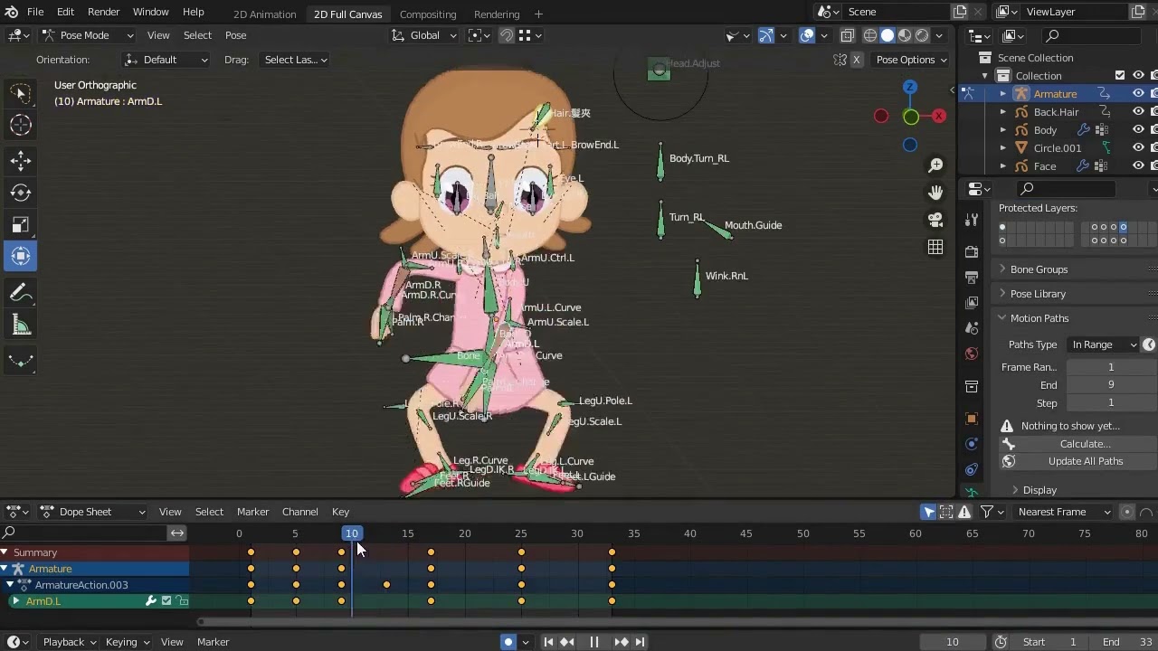Image resolution: width=1158 pixels, height=651 pixels.
Task: Click the Blender logo icon
Action: click(11, 12)
